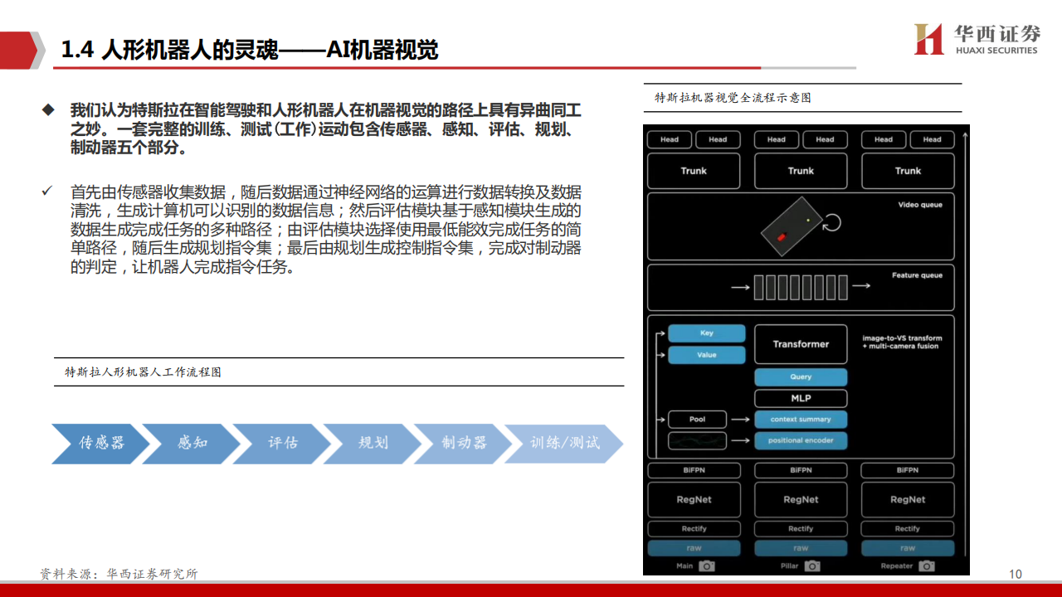
Task: Click the page number 10
Action: tap(1016, 575)
